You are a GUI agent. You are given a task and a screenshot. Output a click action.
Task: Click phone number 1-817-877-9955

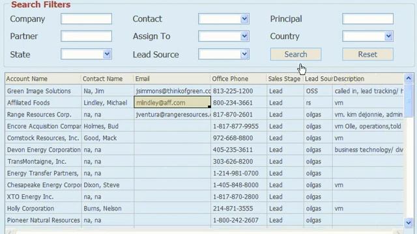click(x=236, y=126)
